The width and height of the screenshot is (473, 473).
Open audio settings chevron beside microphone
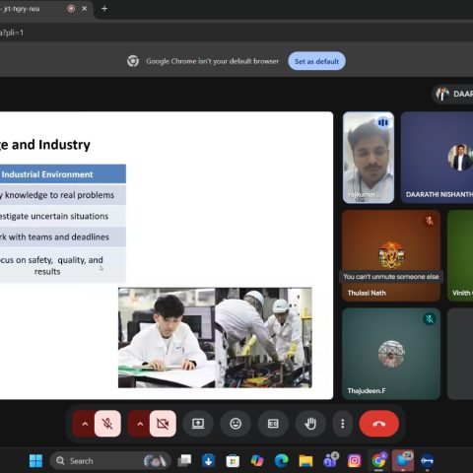[85, 424]
